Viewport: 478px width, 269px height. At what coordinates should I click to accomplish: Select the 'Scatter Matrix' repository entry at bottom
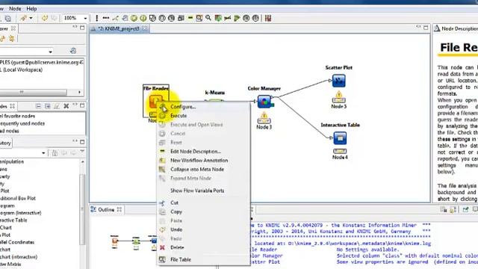click(10, 264)
